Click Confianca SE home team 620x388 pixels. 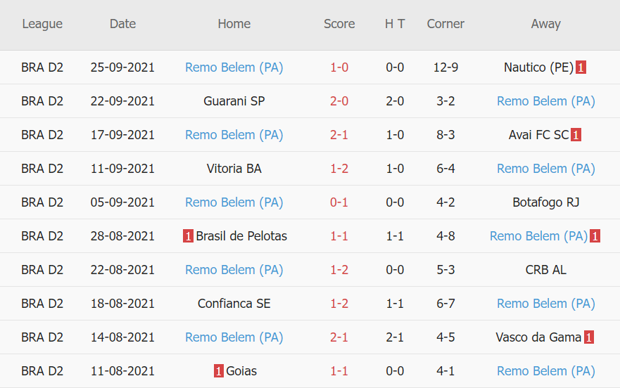(234, 304)
